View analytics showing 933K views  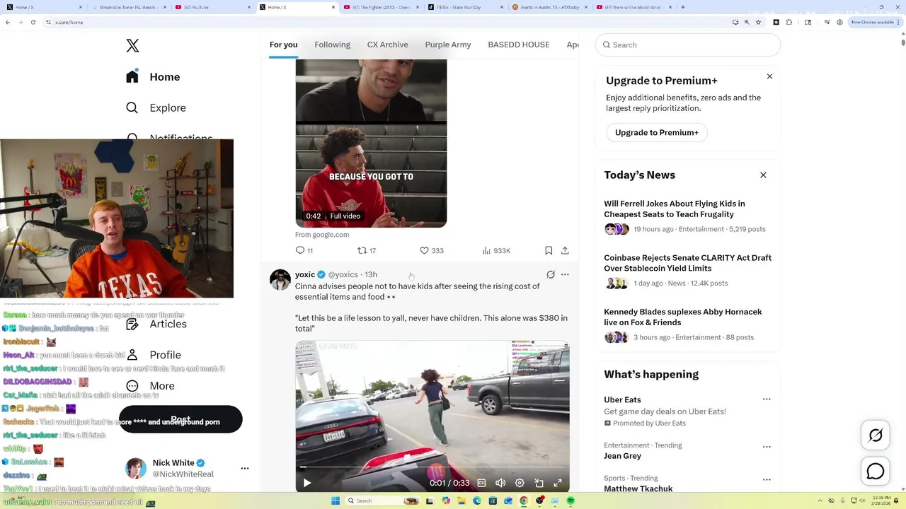tap(496, 250)
